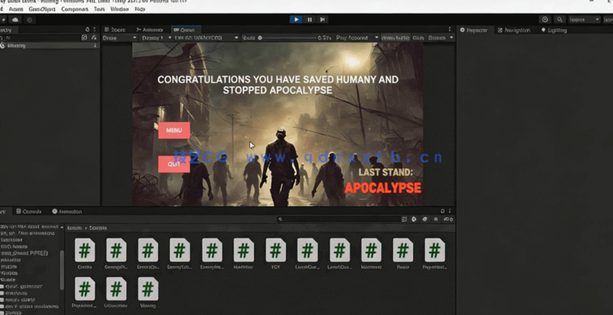The image size is (613, 315).
Task: Open the Assets menu
Action: point(16,9)
